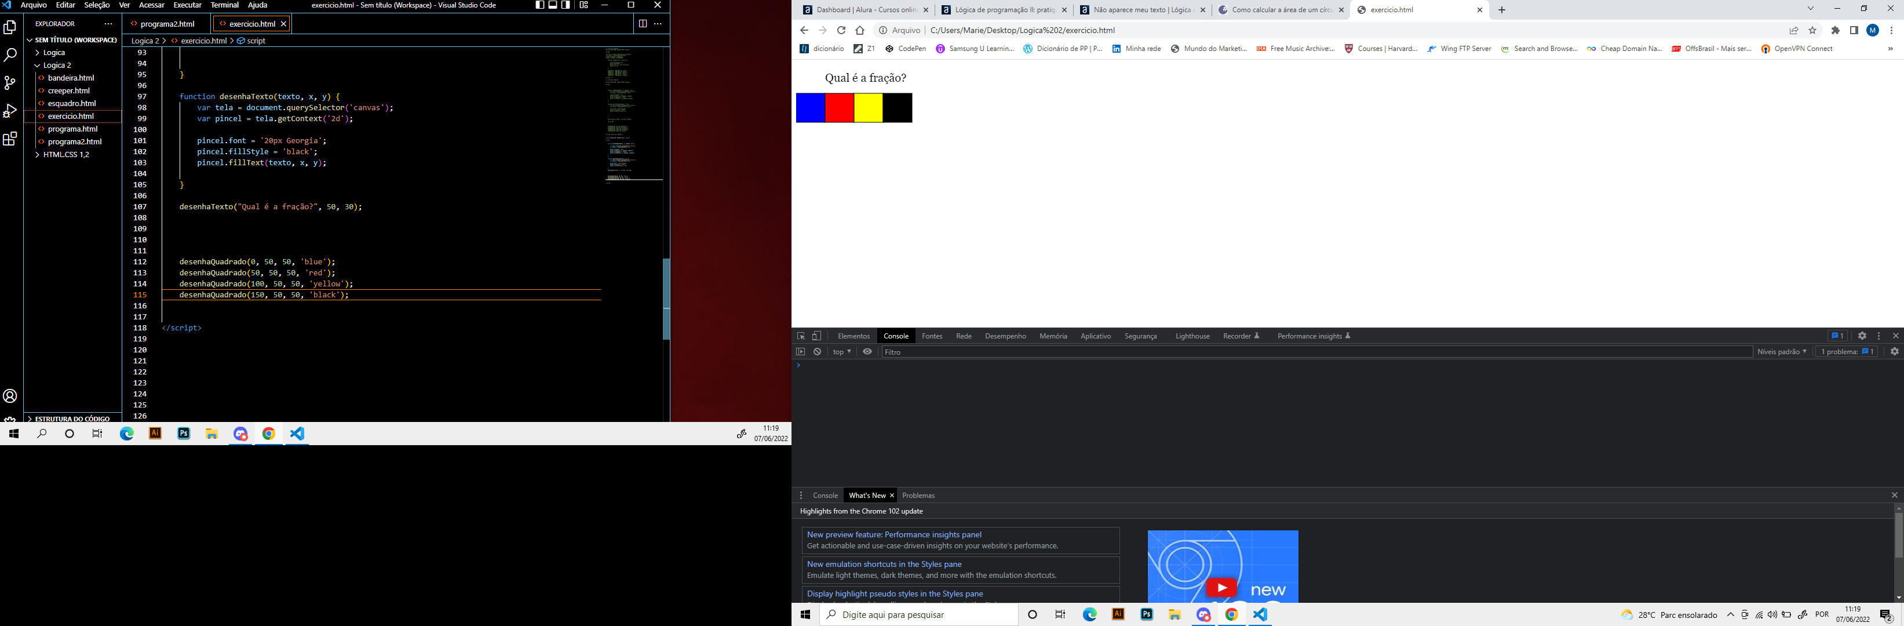This screenshot has height=626, width=1904.
Task: Open the Accounts icon in VS Code
Action: (10, 396)
